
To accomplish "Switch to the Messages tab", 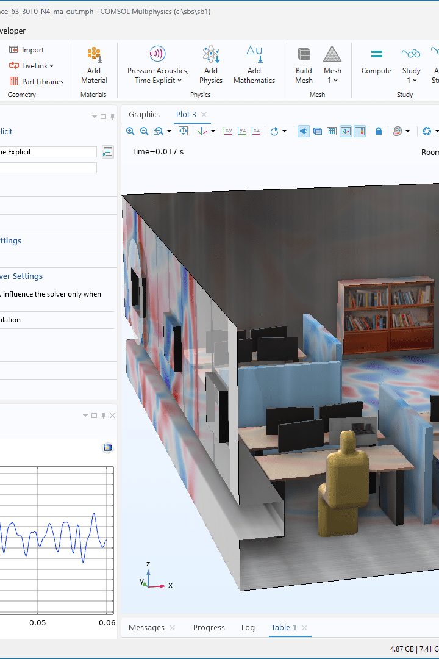I will pyautogui.click(x=146, y=627).
